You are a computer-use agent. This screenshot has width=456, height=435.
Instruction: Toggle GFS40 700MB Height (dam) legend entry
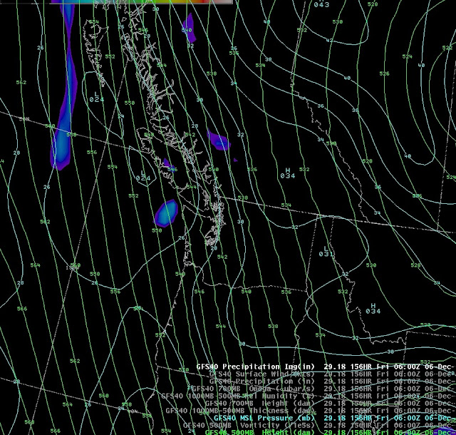point(330,403)
